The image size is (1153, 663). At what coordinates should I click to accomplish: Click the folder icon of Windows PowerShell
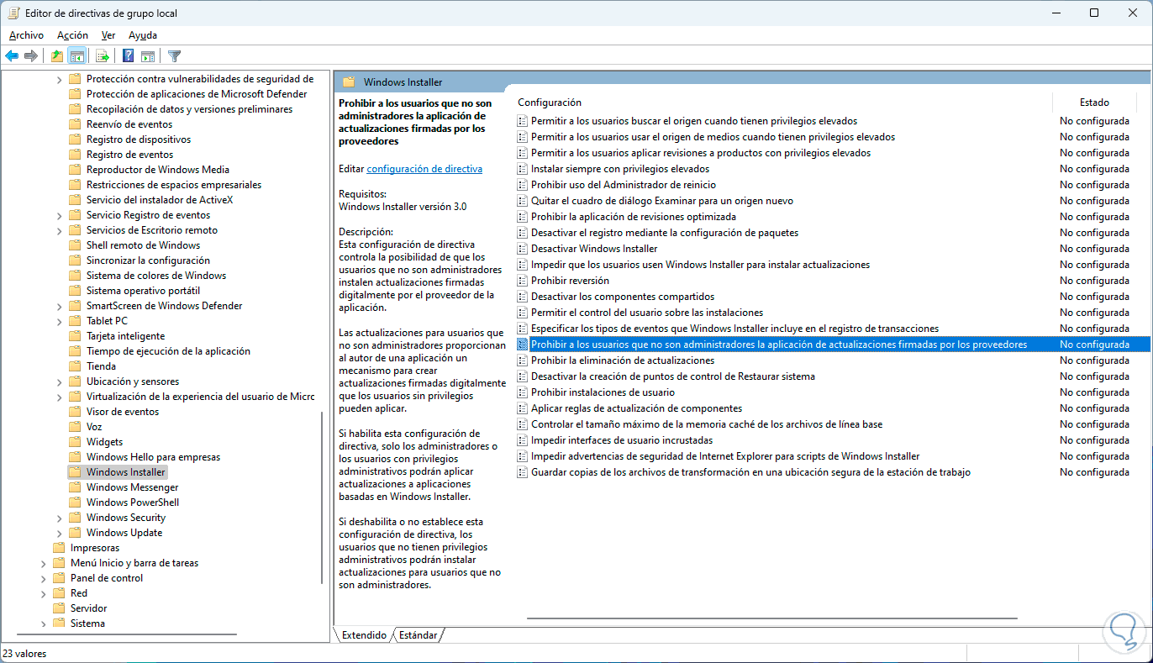tap(75, 503)
